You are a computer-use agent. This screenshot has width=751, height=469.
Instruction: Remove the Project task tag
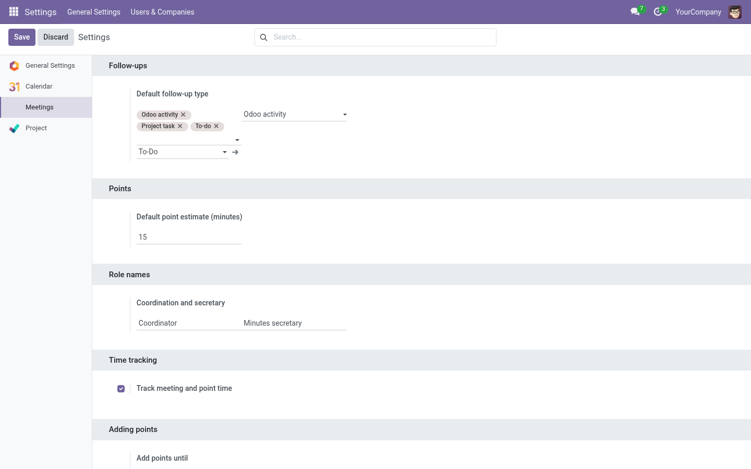click(180, 126)
